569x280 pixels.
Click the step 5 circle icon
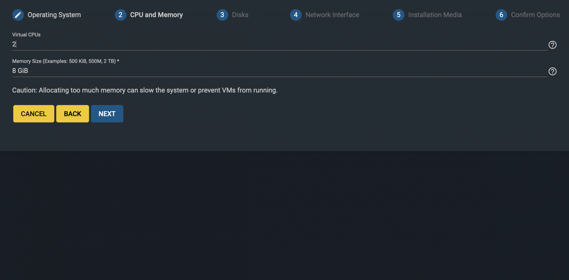point(399,15)
